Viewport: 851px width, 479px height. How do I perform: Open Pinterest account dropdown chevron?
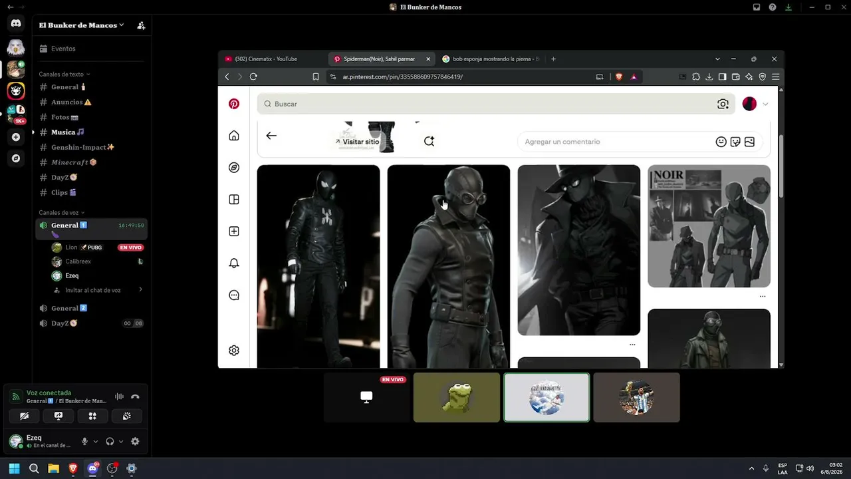coord(765,104)
